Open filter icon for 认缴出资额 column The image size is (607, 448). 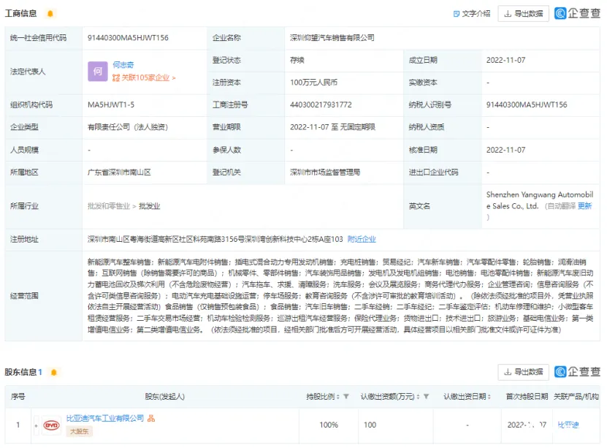[x=427, y=397]
